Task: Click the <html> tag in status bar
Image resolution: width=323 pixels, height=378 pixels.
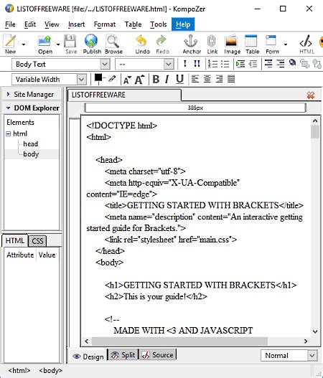Action: pyautogui.click(x=19, y=370)
